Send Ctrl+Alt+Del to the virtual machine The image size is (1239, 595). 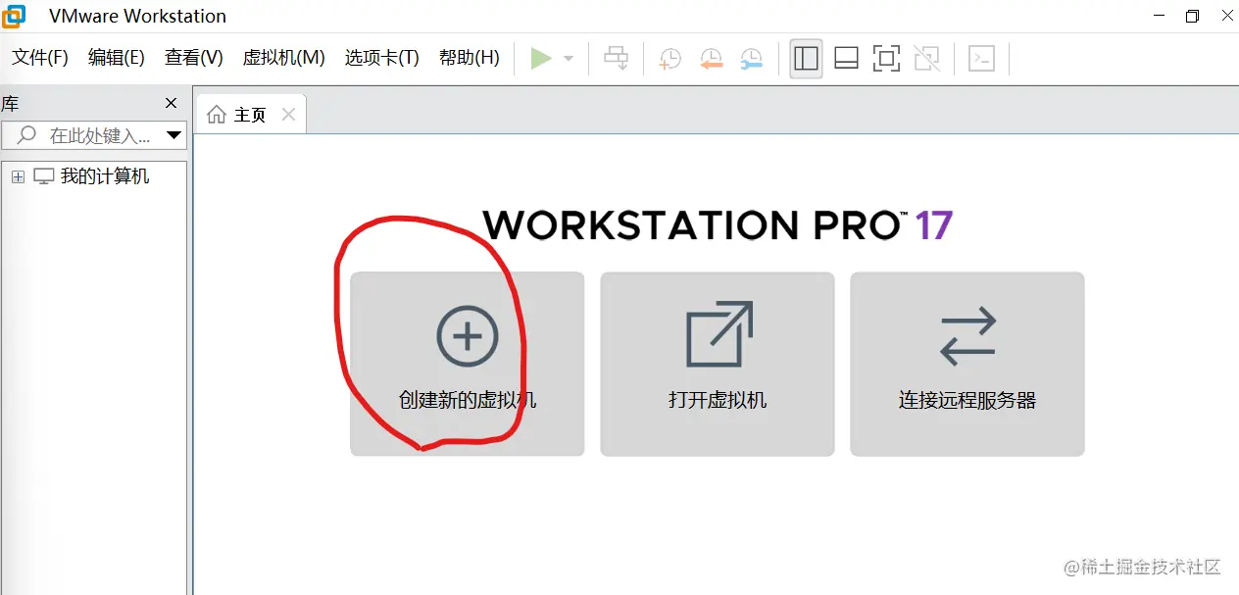(x=616, y=58)
